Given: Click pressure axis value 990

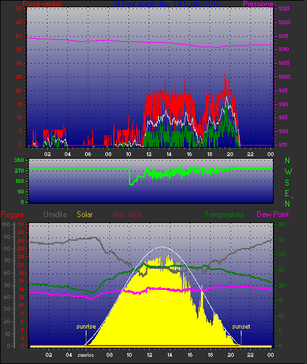Looking at the screenshot, I should pyautogui.click(x=283, y=104).
